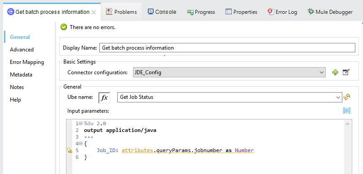Click the '%dw 2.0' header line
The width and height of the screenshot is (363, 174).
point(95,123)
